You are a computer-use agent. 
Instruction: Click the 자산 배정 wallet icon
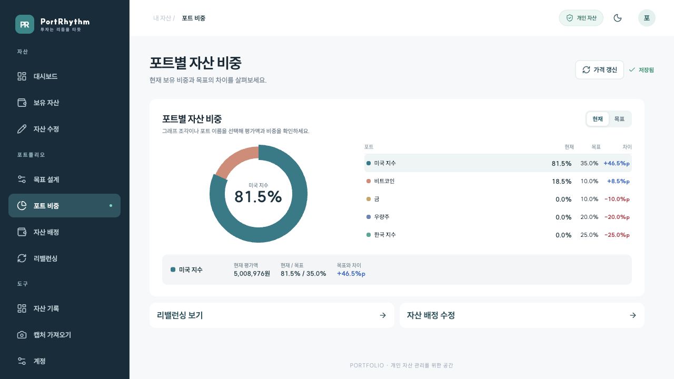click(x=22, y=232)
